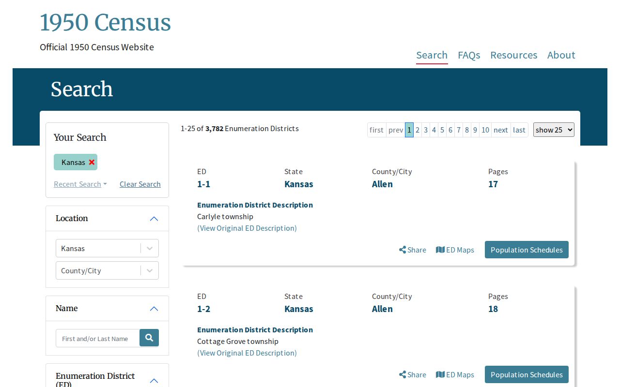The image size is (620, 387).
Task: Open the Recent Search dropdown
Action: (x=80, y=184)
